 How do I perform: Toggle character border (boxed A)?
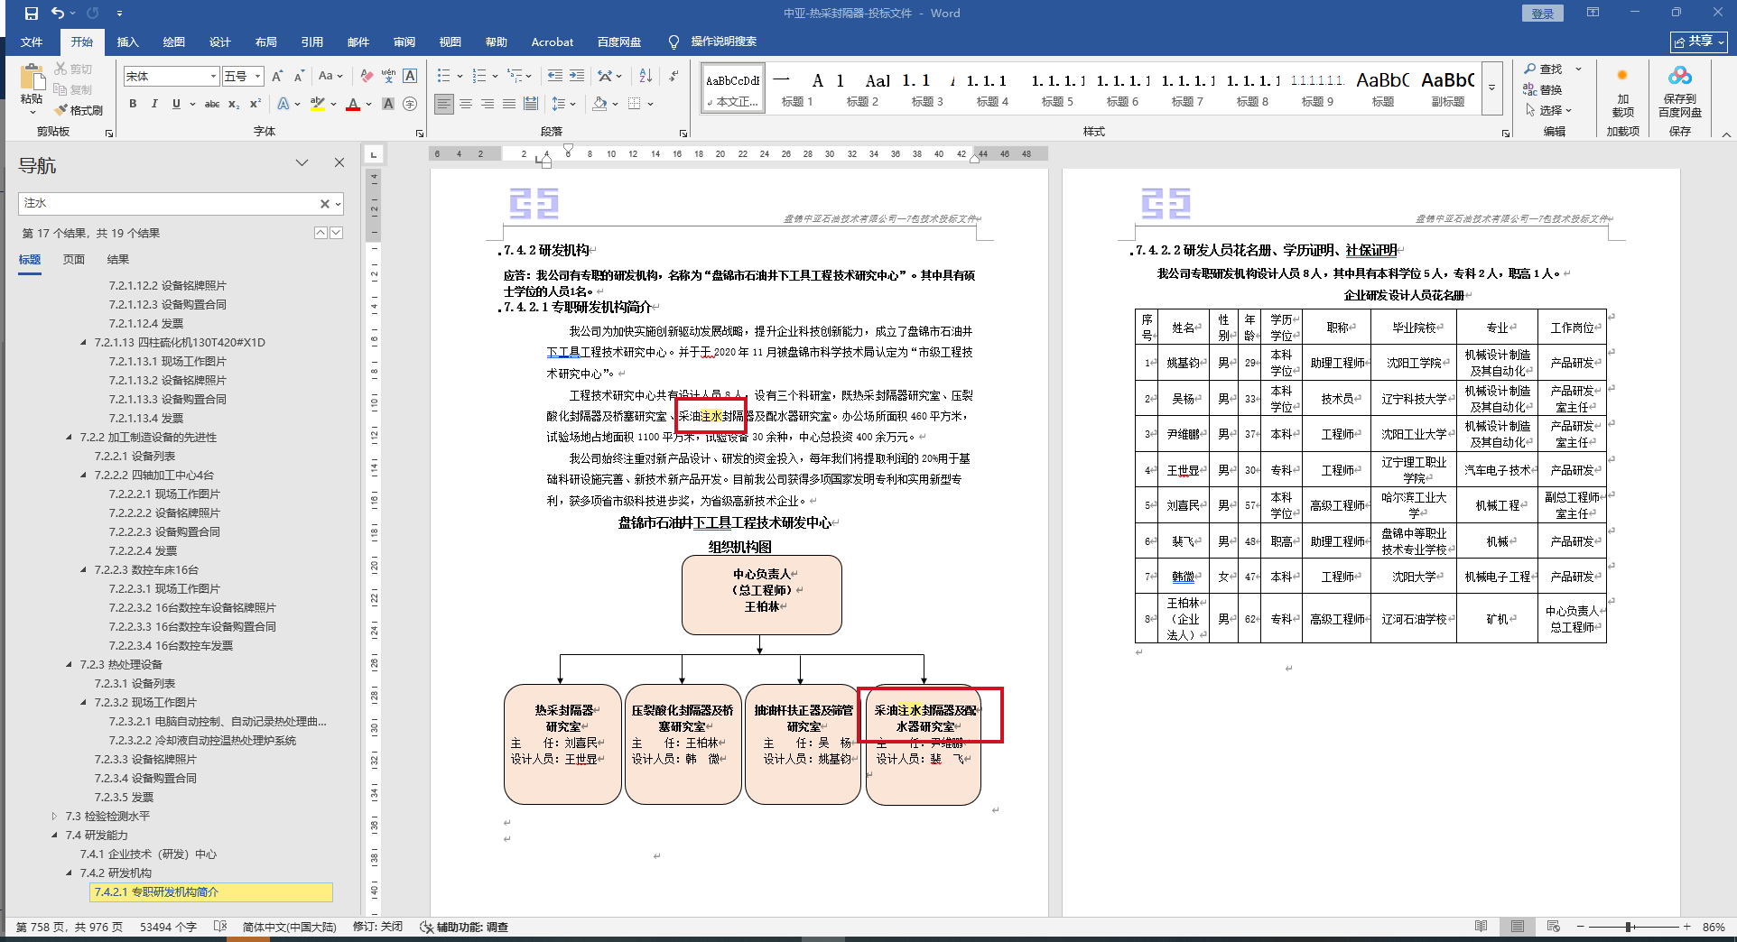coord(410,77)
